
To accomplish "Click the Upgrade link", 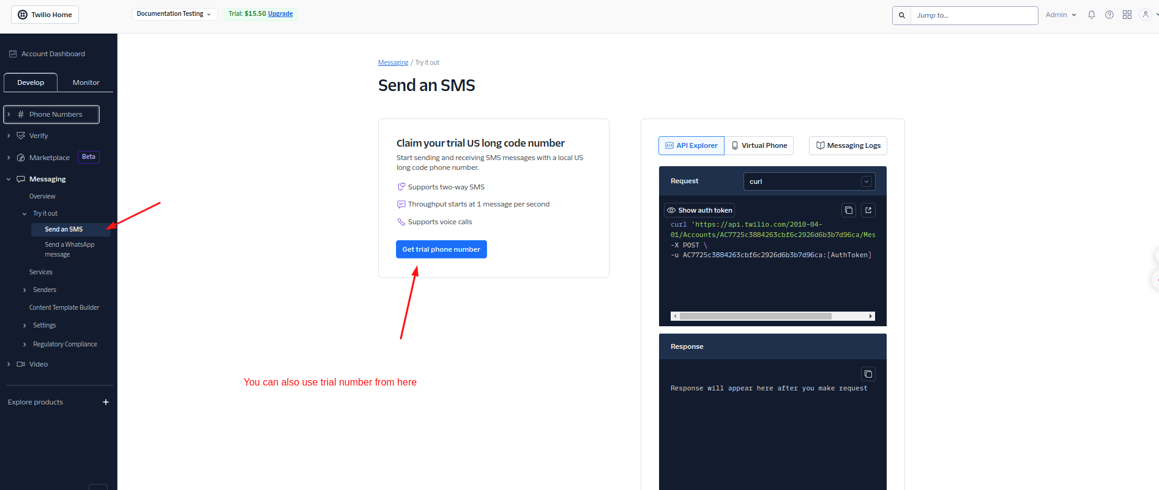I will [280, 14].
